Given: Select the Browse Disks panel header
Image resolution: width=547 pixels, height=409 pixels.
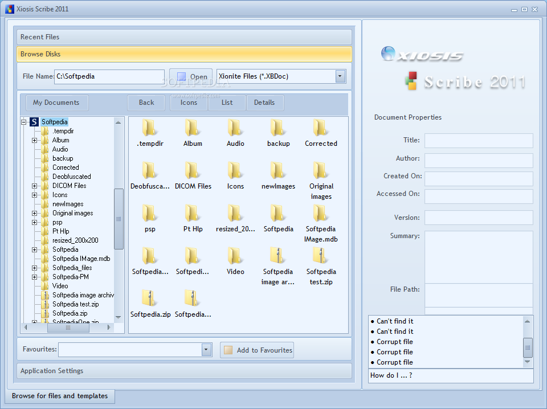Looking at the screenshot, I should pyautogui.click(x=184, y=54).
